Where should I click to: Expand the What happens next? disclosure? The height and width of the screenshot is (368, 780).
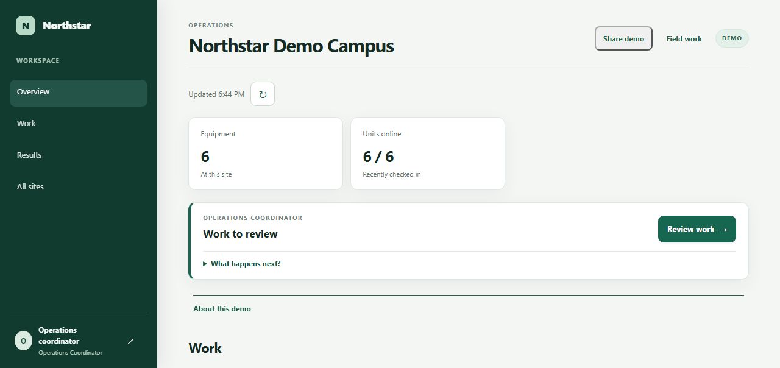click(242, 264)
